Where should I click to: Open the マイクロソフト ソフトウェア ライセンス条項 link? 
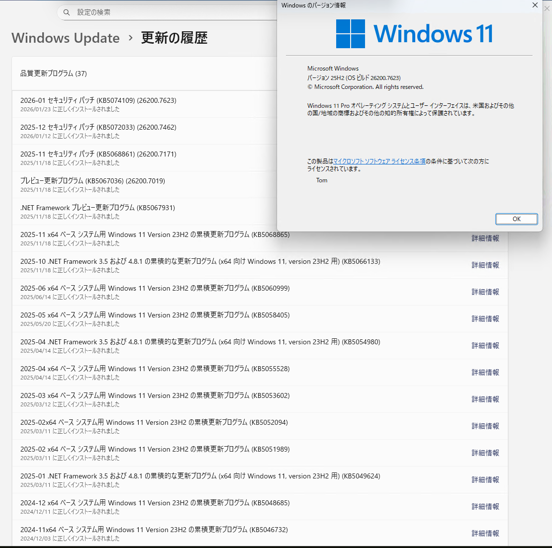[379, 161]
